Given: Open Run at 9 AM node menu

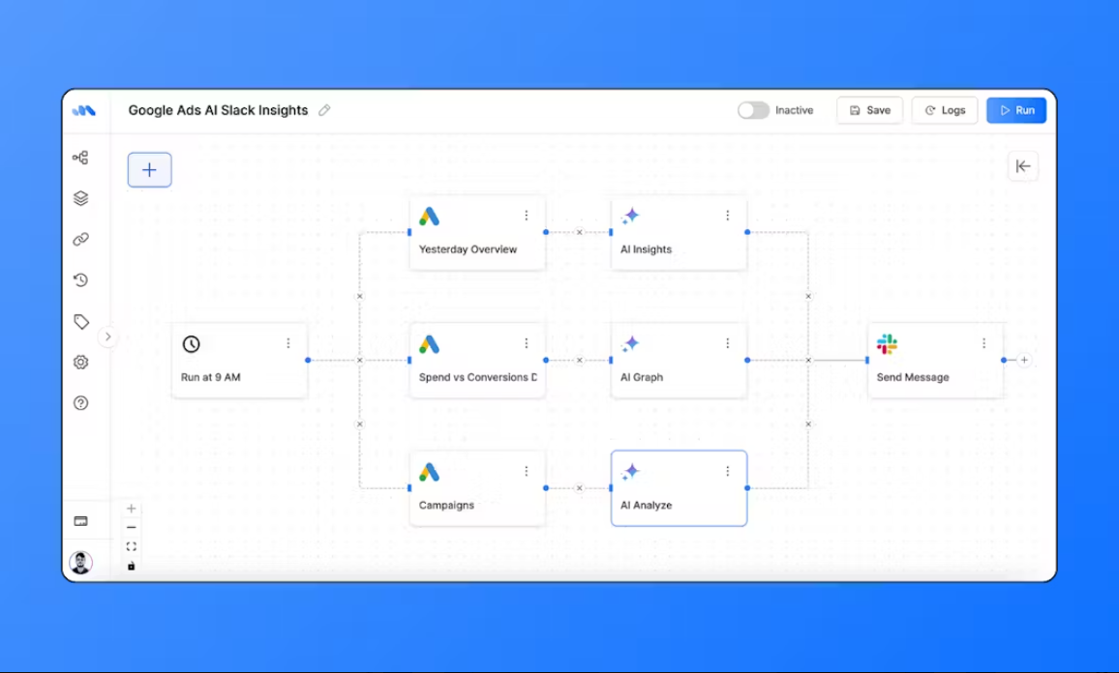Looking at the screenshot, I should point(288,343).
